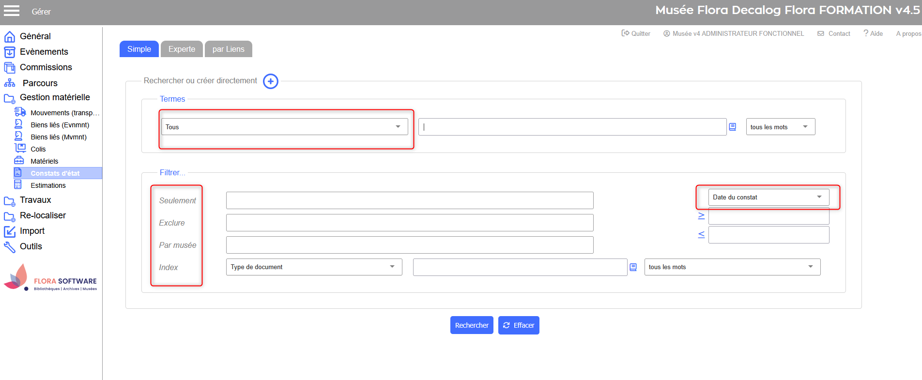Click the Seulement filter input field
Viewport: 922px width, 380px height.
(x=409, y=200)
